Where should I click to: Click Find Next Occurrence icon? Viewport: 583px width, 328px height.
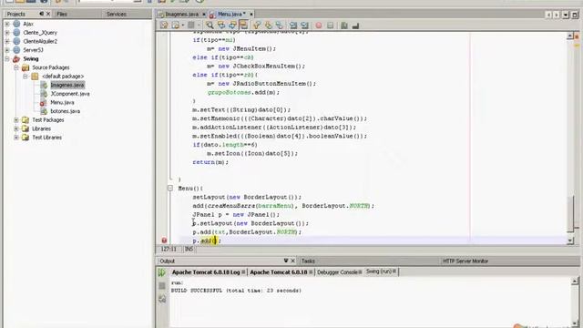(232, 26)
